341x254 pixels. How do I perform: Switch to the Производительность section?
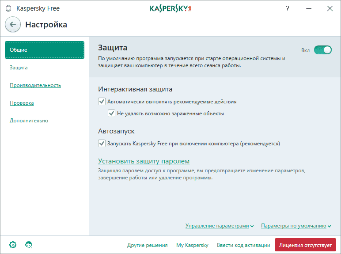[x=35, y=85]
